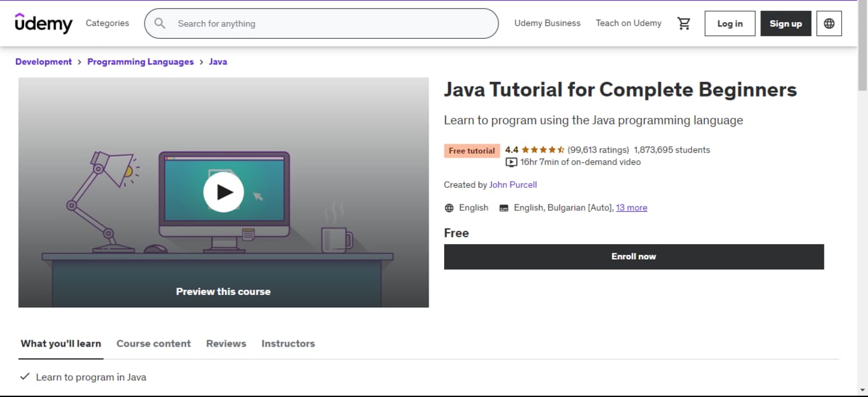Viewport: 868px width, 397px height.
Task: Switch to the Course content tab
Action: (x=154, y=343)
